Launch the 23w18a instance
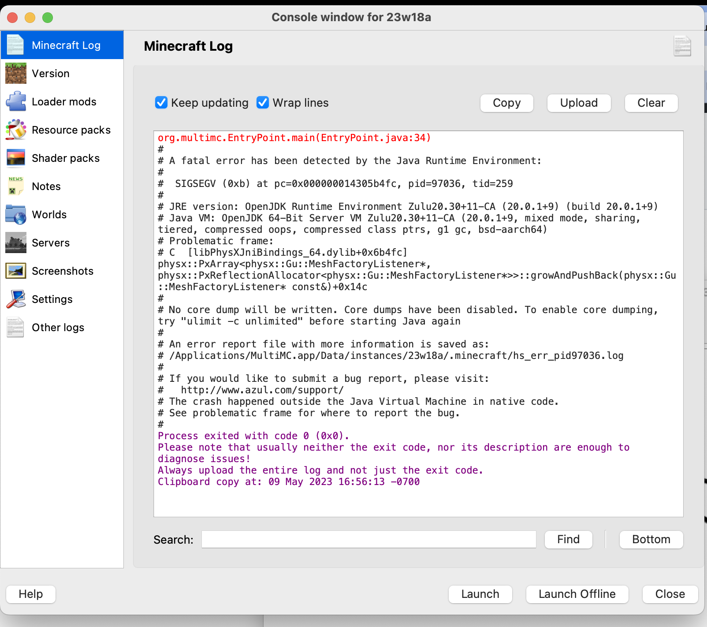The height and width of the screenshot is (627, 707). tap(480, 594)
